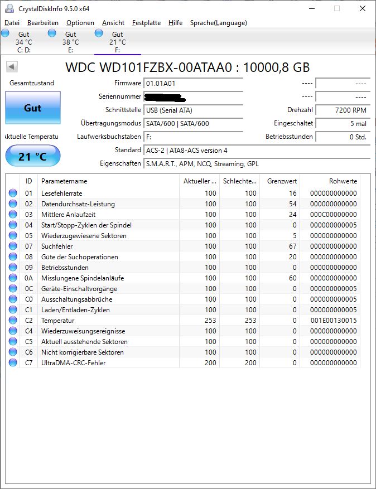Click status orb of Ausschaltungsabbrüche row
The height and width of the screenshot is (489, 376).
coord(13,299)
